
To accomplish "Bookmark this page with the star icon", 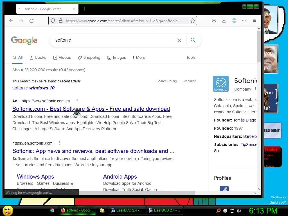I will (x=192, y=21).
